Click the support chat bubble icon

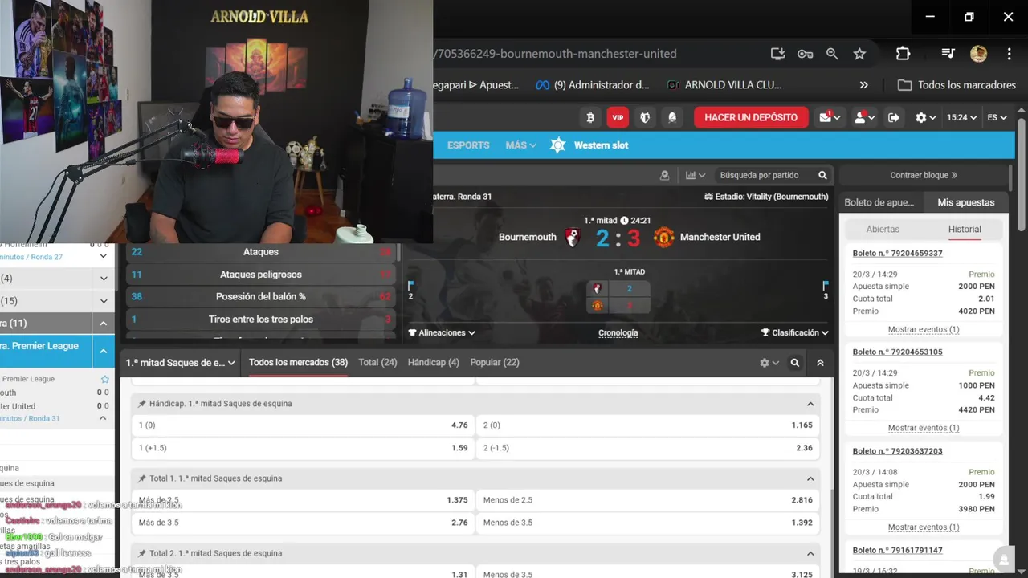coord(1002,559)
